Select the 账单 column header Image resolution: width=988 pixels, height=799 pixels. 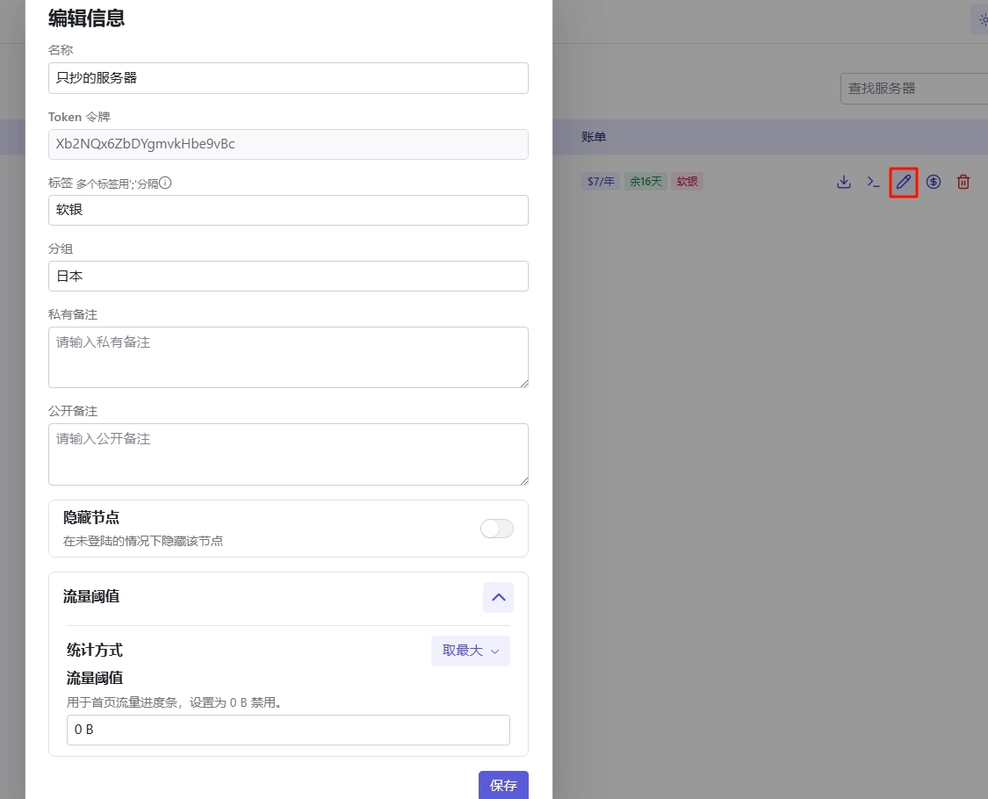594,137
